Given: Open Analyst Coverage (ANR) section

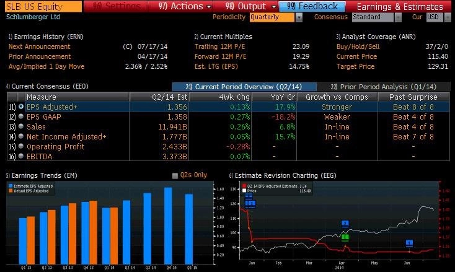Looking at the screenshot, I should coord(376,37).
